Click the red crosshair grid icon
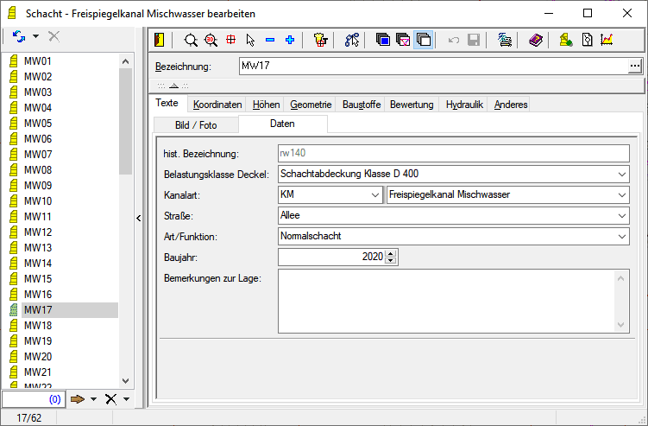 (x=230, y=40)
